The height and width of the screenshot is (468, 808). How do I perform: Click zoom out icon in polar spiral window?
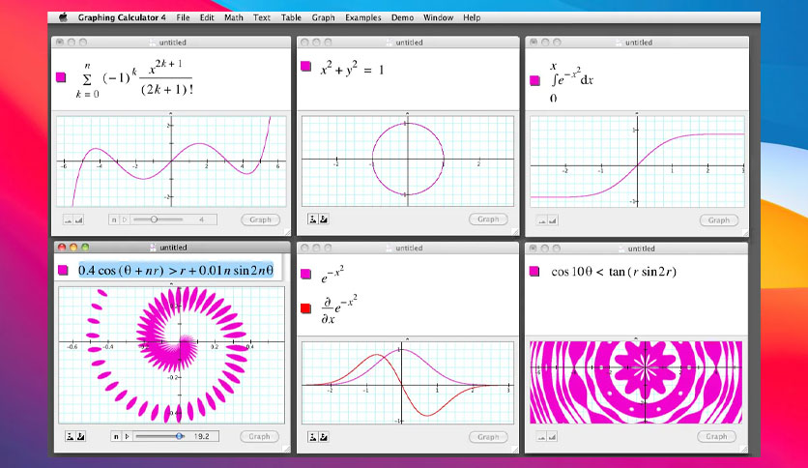tap(71, 436)
